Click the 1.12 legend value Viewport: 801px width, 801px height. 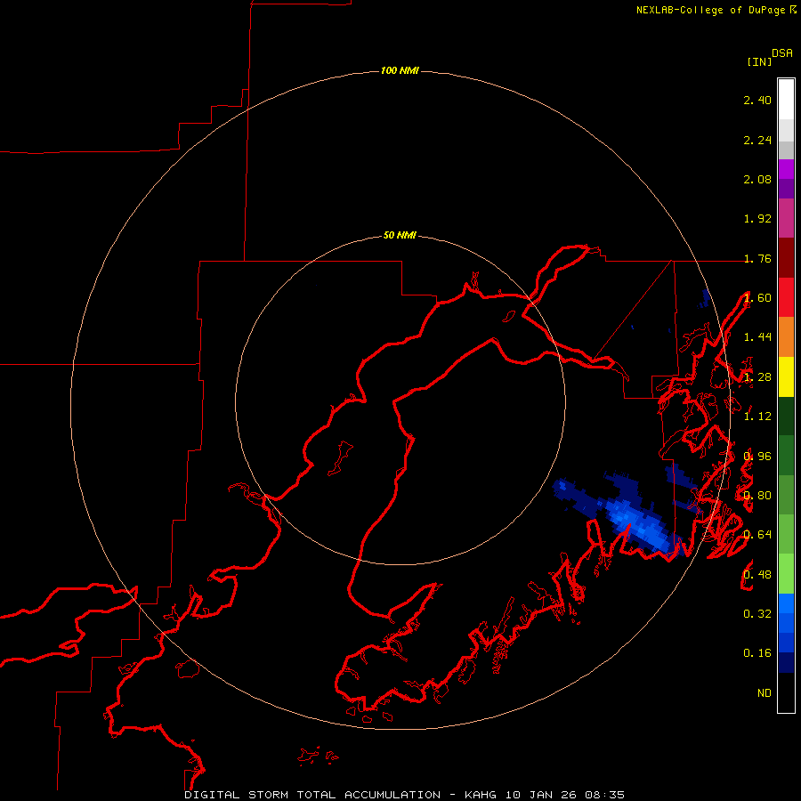(757, 417)
